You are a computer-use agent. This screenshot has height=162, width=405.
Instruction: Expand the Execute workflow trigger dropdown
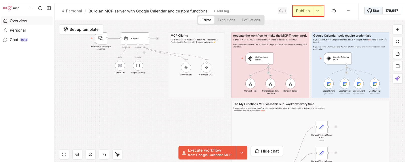pos(242,153)
